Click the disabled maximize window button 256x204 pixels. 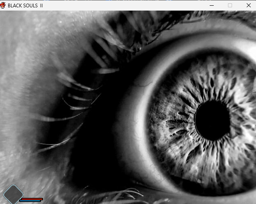click(230, 5)
